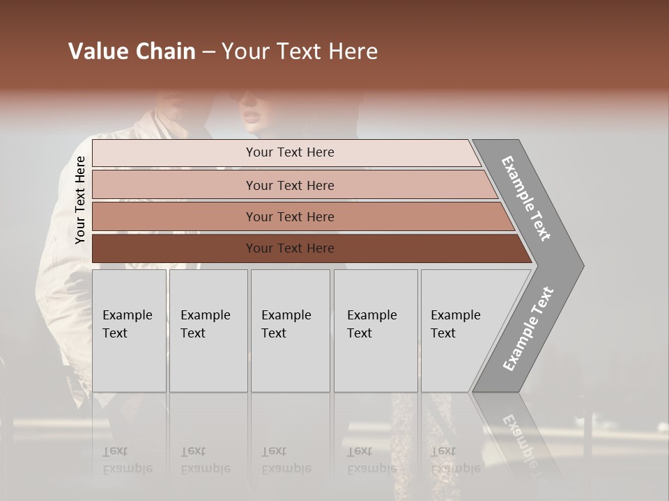Click the reflected text under the first box

tap(127, 461)
